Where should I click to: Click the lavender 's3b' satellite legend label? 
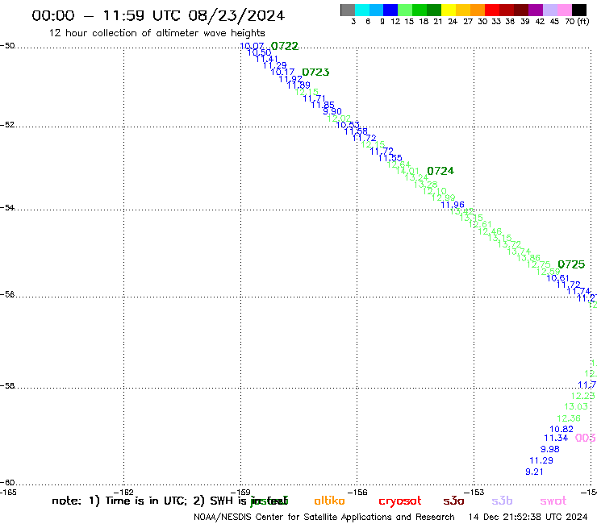pos(502,501)
